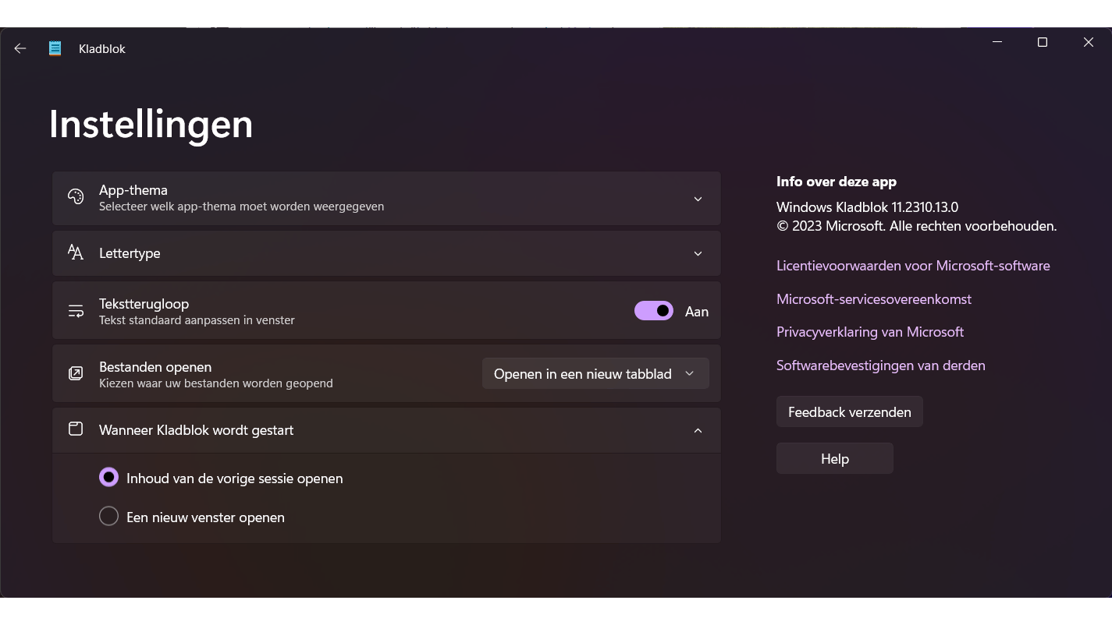Open Softwarebevestigingen van derden link

point(880,365)
